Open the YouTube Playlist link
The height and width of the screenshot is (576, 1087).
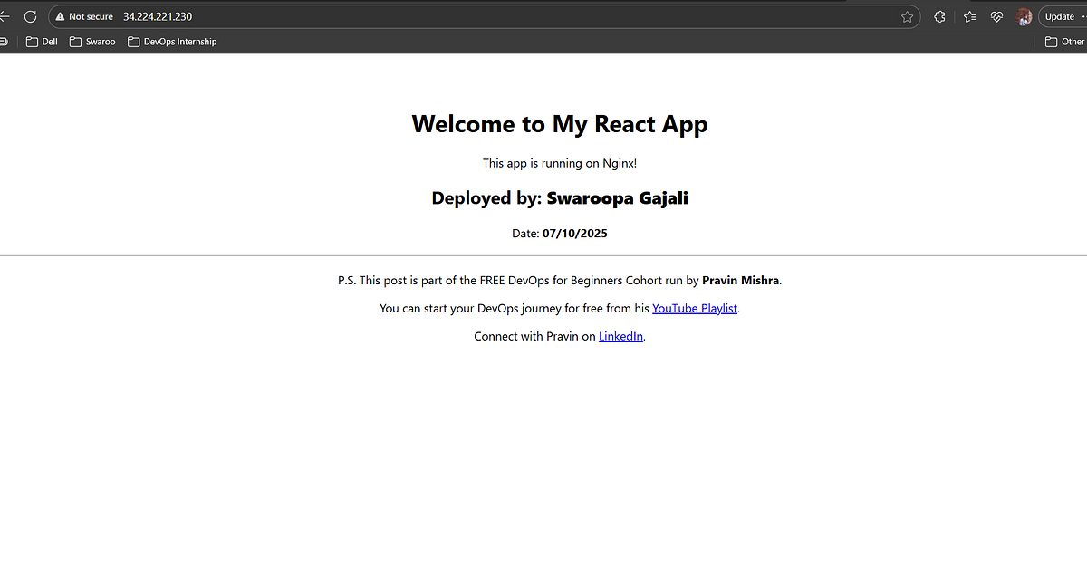(x=695, y=308)
